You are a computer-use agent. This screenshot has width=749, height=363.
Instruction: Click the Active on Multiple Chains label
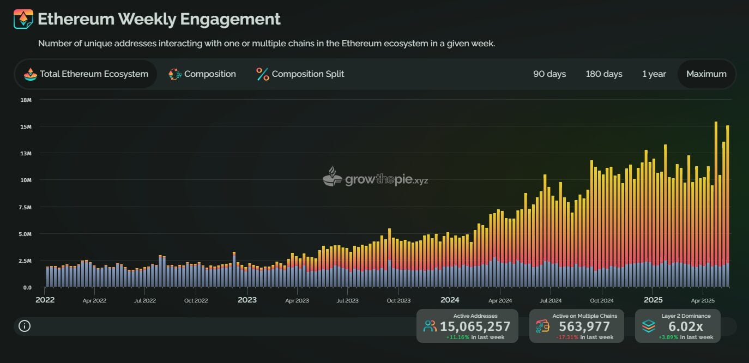pos(584,316)
